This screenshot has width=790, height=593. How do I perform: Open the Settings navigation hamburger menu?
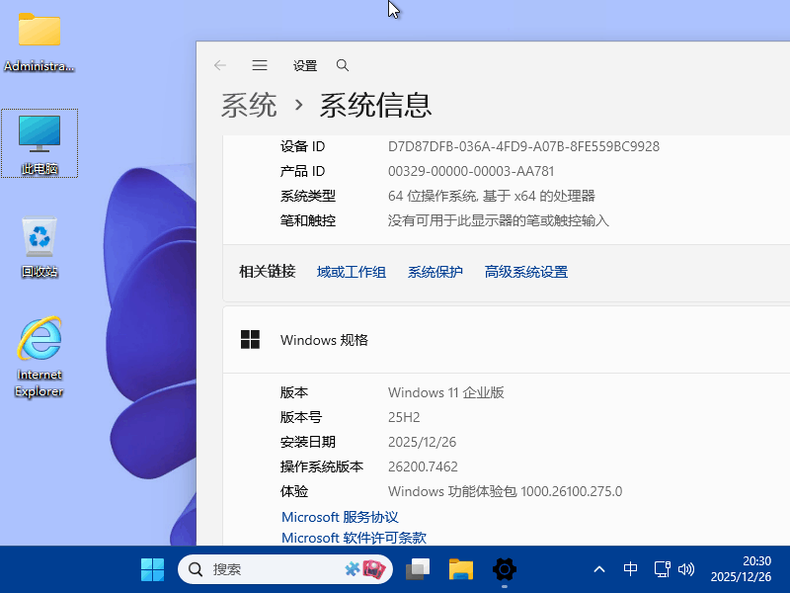tap(260, 65)
